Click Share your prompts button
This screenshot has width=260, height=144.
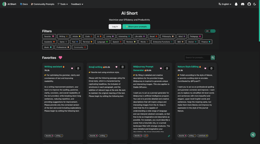(136, 27)
